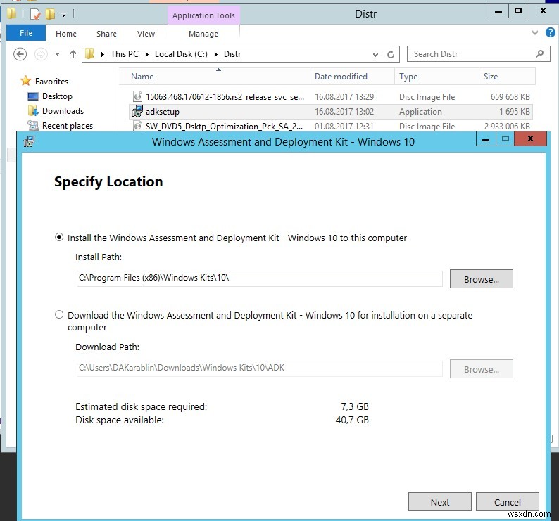Screen dimensions: 559x521
Task: Click Next to continue setup
Action: pyautogui.click(x=440, y=502)
